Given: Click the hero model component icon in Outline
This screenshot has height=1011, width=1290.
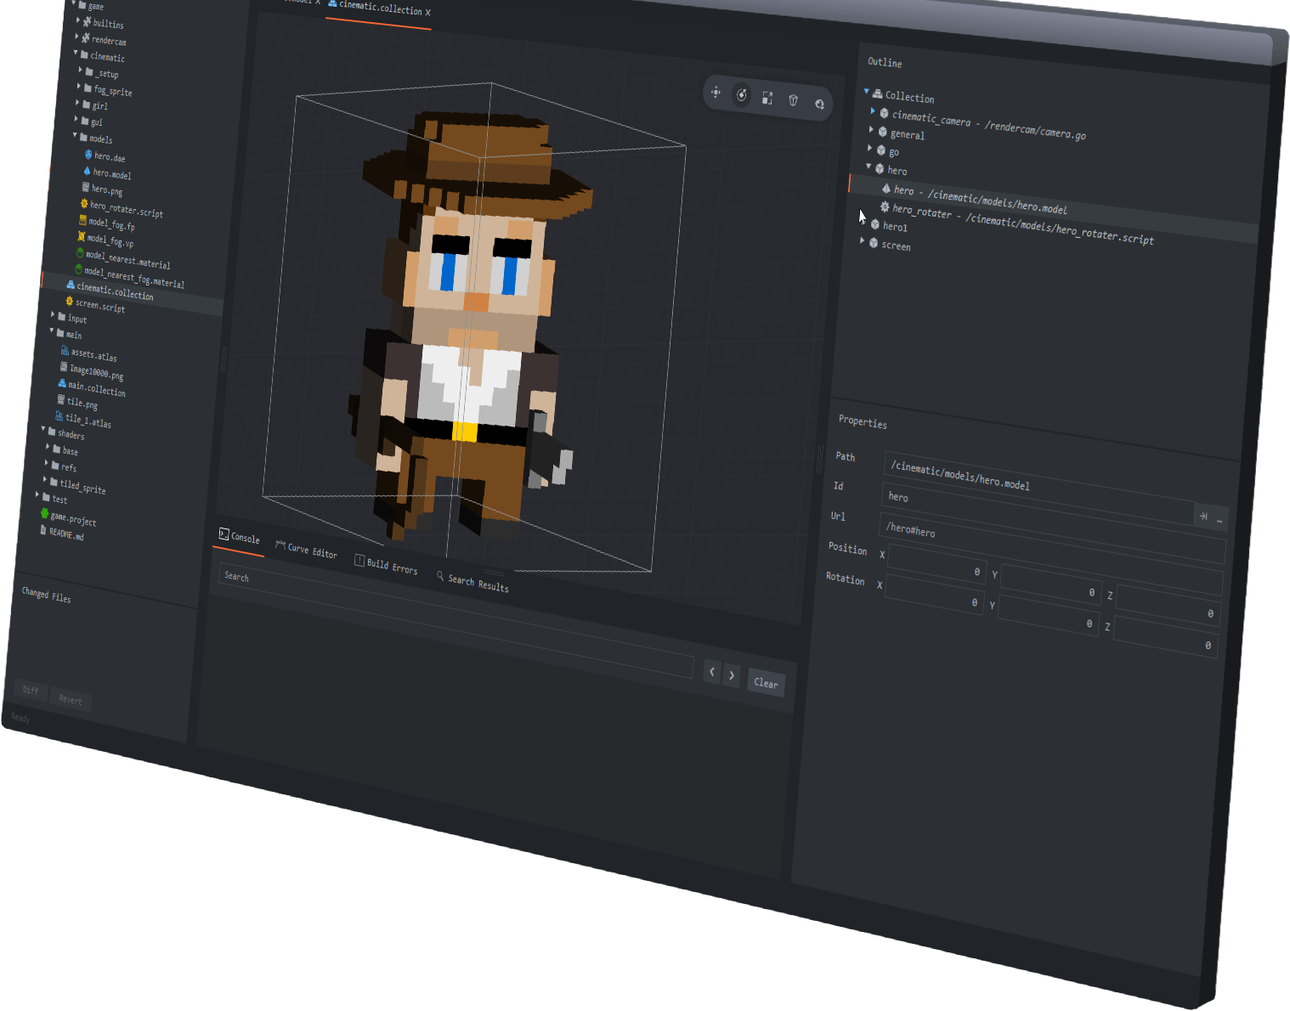Looking at the screenshot, I should [886, 188].
